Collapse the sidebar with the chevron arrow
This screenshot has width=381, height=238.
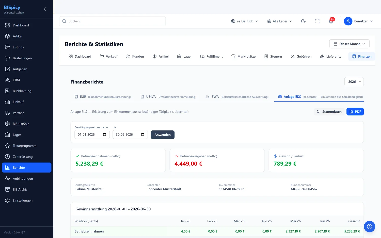(x=45, y=9)
